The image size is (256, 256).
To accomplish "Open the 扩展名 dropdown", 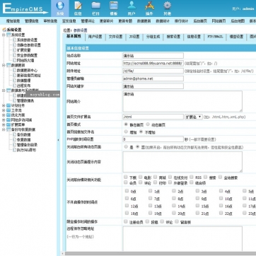I will 193,117.
